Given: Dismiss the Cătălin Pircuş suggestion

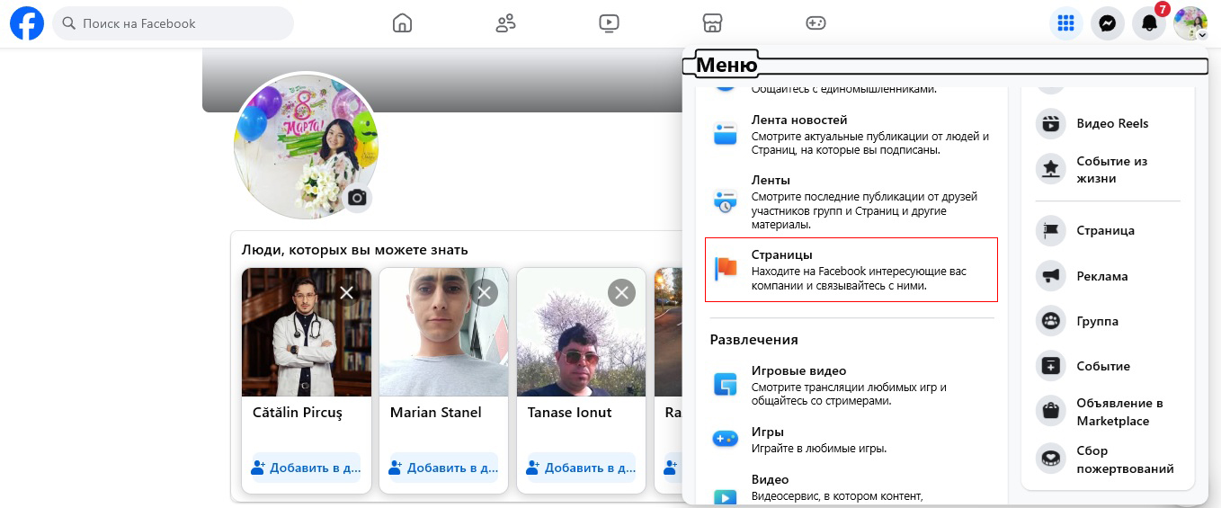Looking at the screenshot, I should tap(347, 292).
